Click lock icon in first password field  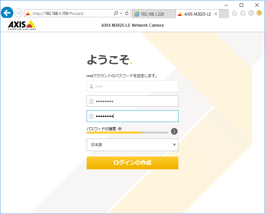click(x=91, y=101)
